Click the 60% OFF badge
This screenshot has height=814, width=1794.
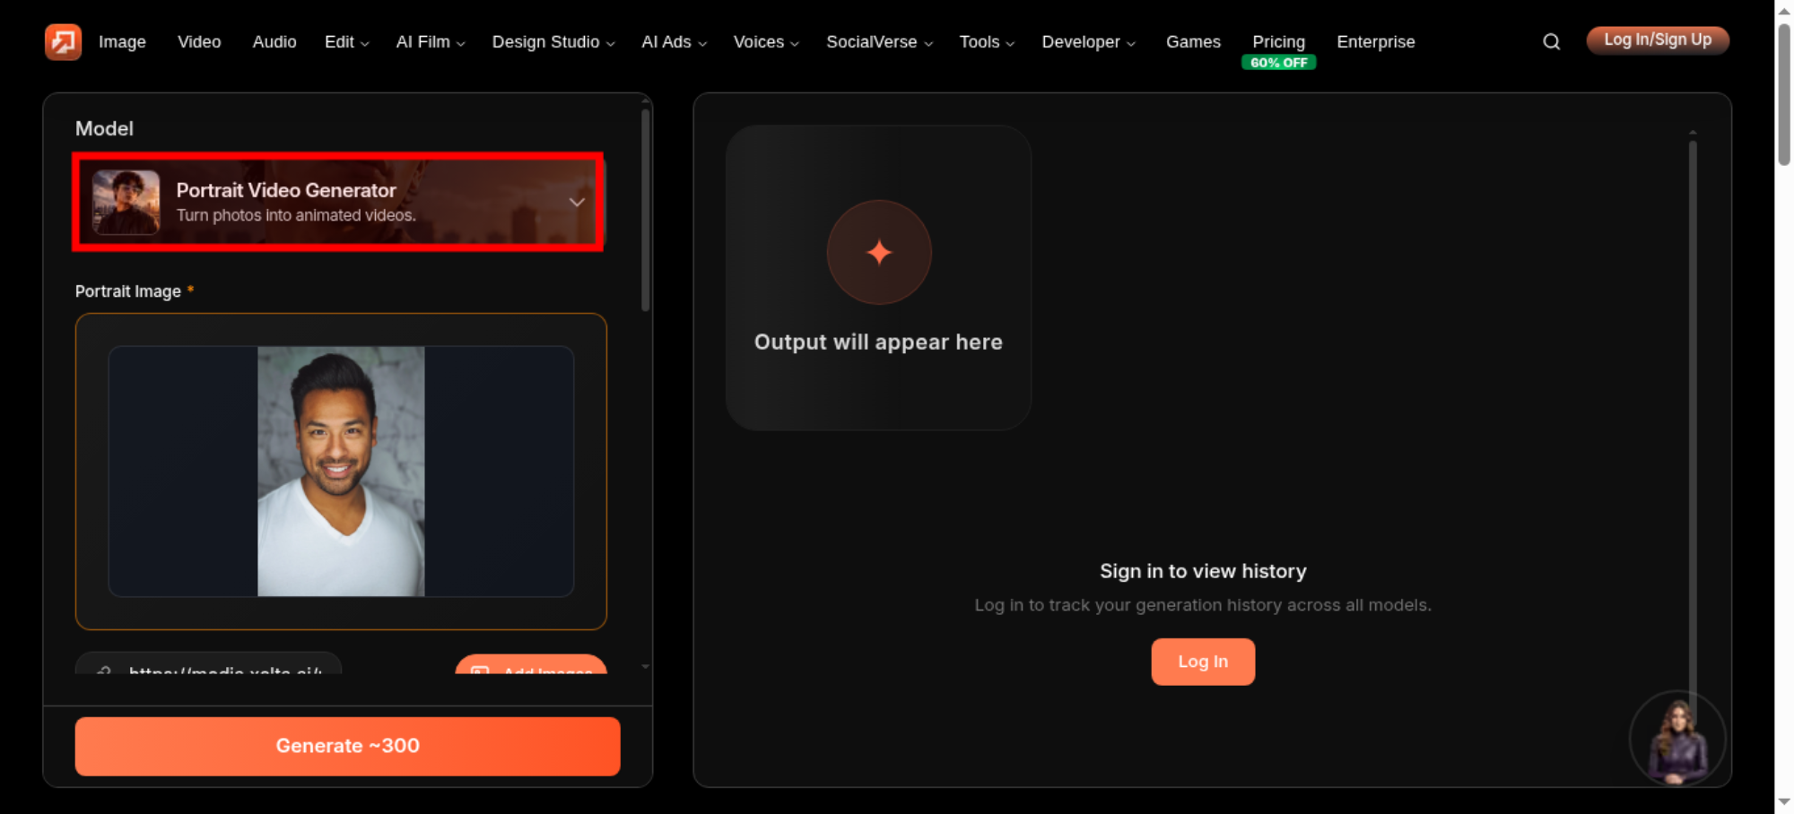(x=1278, y=63)
